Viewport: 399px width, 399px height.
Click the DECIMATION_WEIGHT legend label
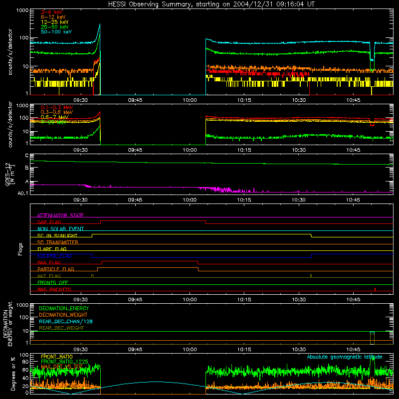click(x=63, y=315)
